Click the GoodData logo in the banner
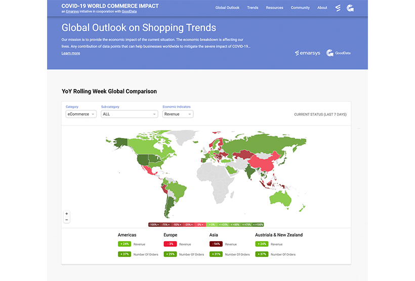The width and height of the screenshot is (415, 281). click(x=339, y=53)
